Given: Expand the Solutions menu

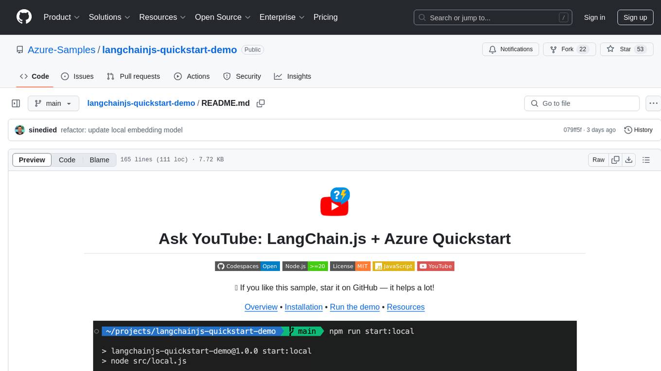Looking at the screenshot, I should (109, 17).
